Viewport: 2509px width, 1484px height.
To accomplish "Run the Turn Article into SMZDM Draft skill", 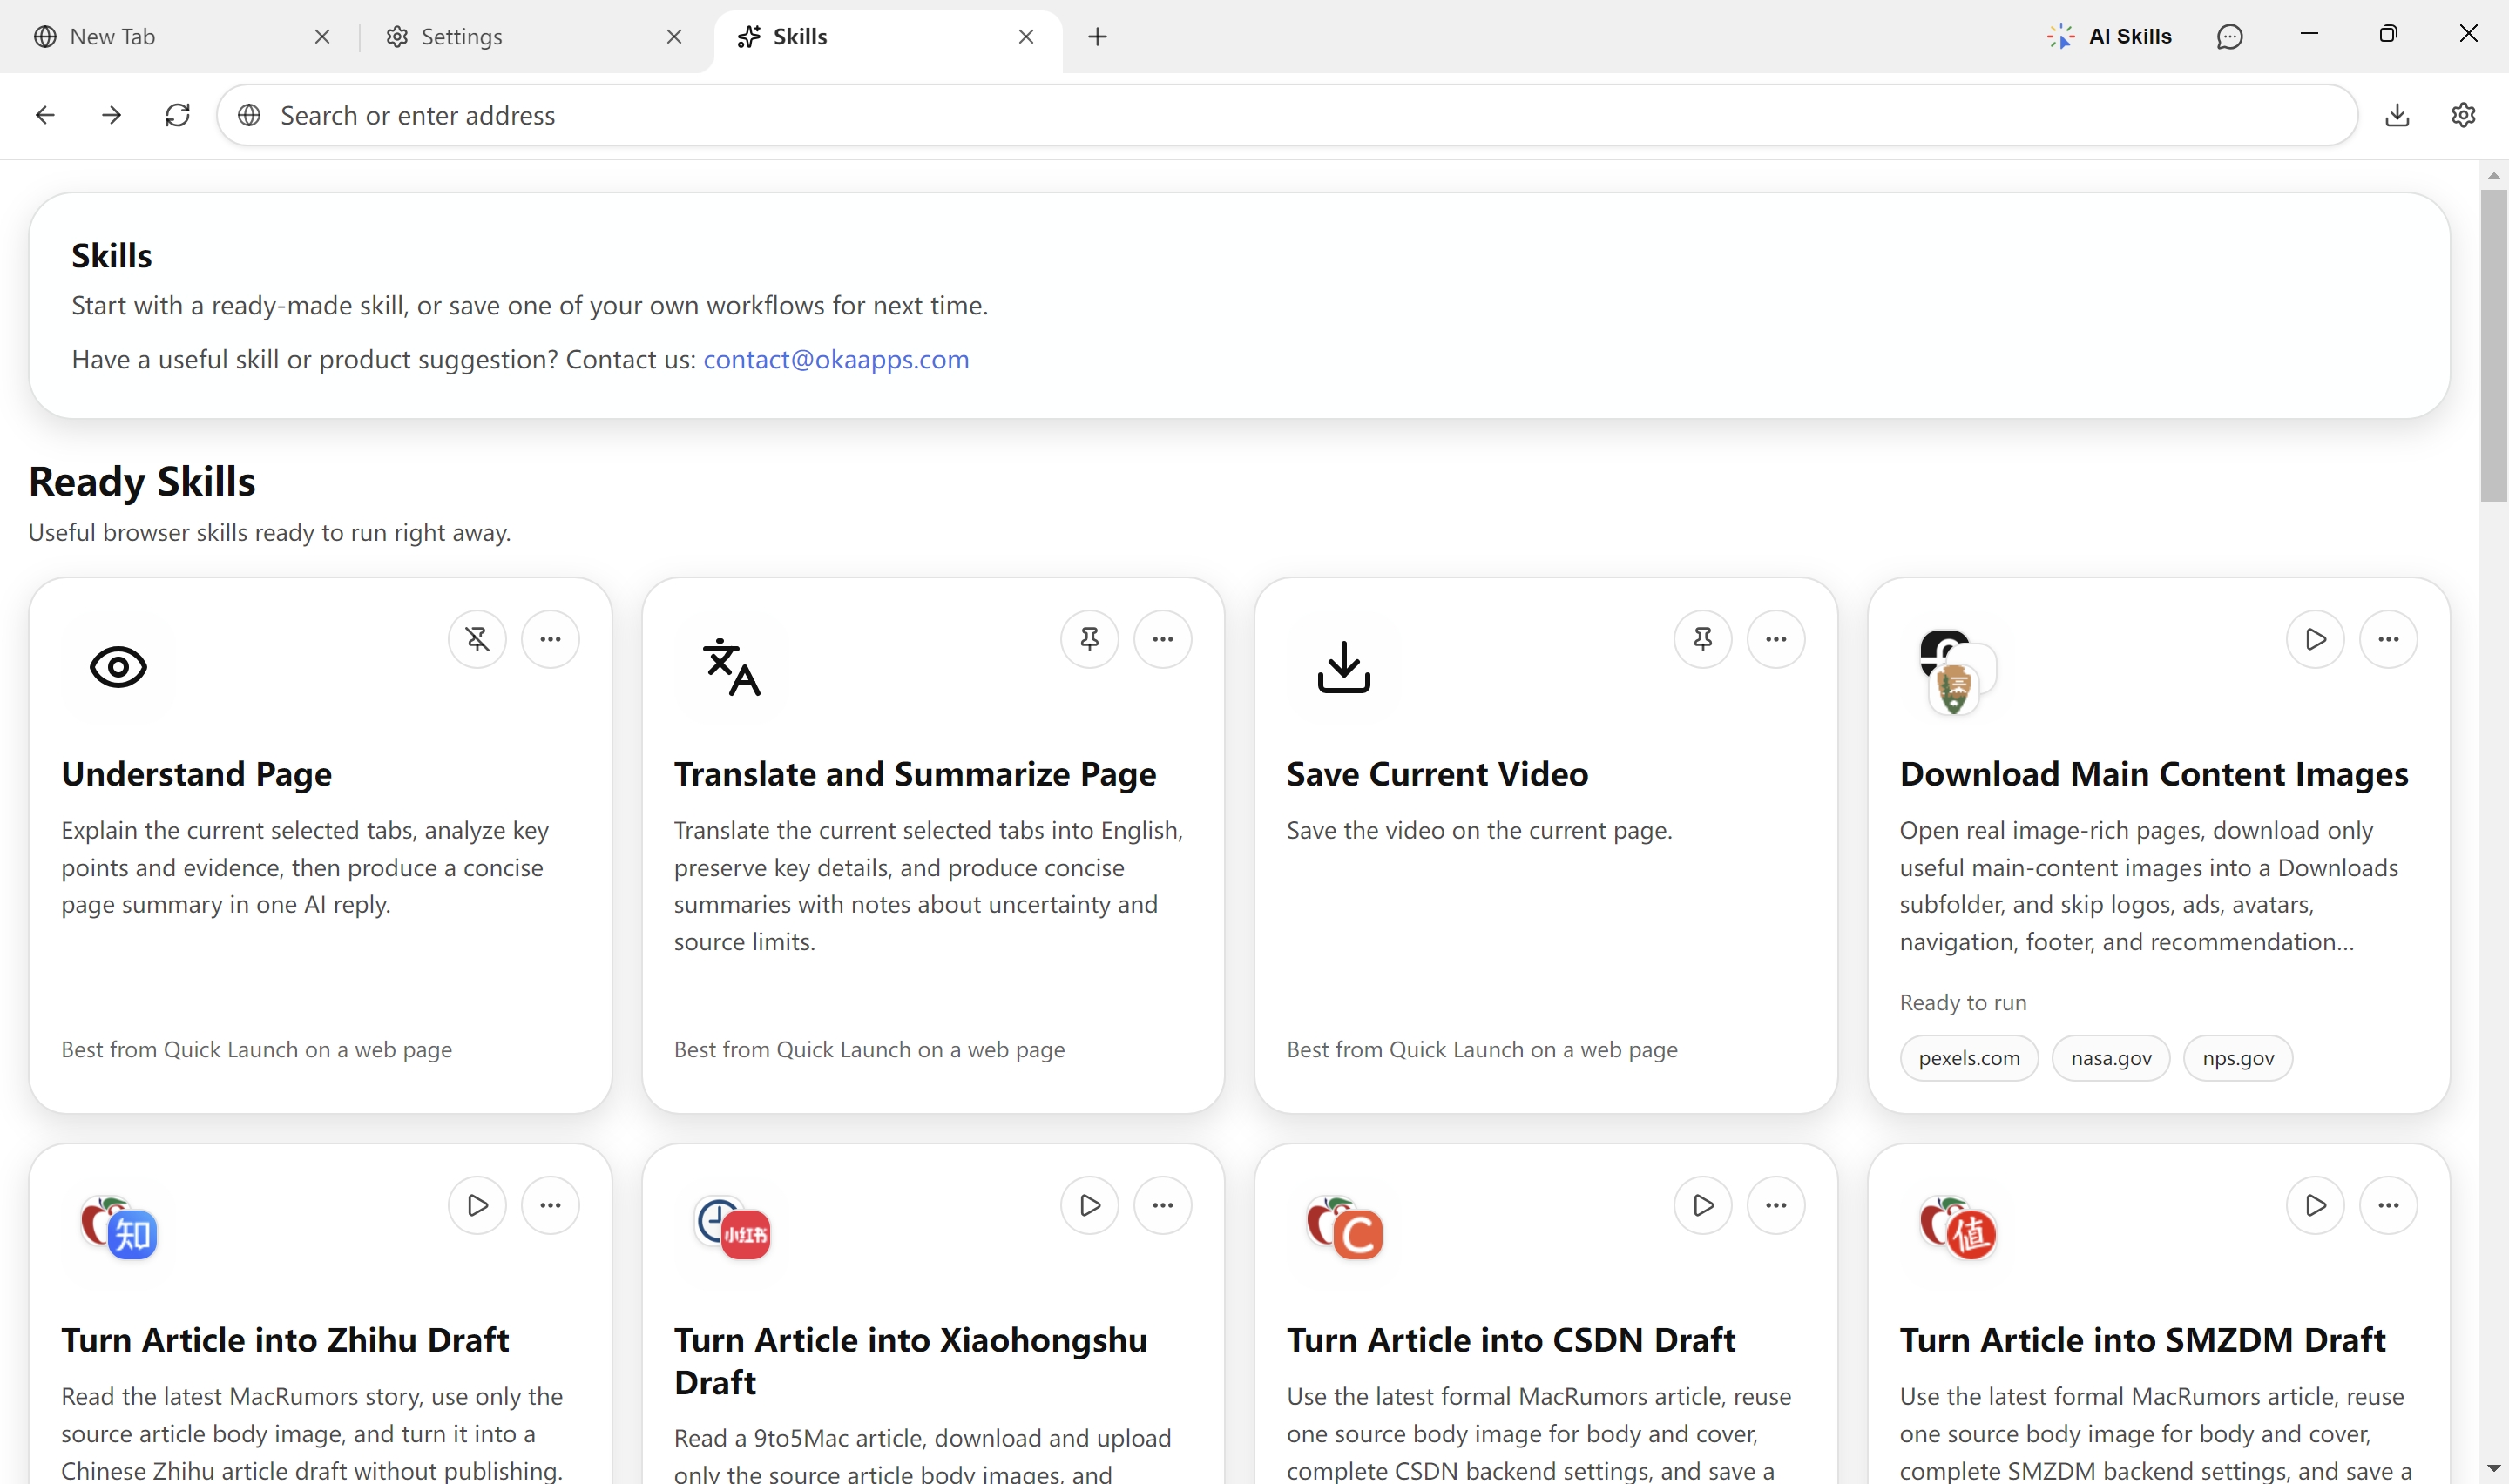I will [2315, 1205].
